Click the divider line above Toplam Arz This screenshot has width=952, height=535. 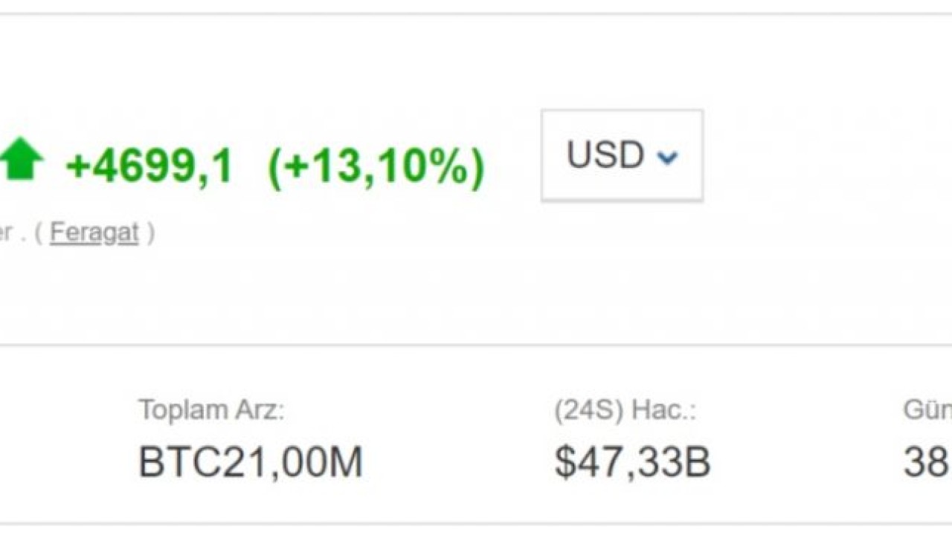(476, 345)
